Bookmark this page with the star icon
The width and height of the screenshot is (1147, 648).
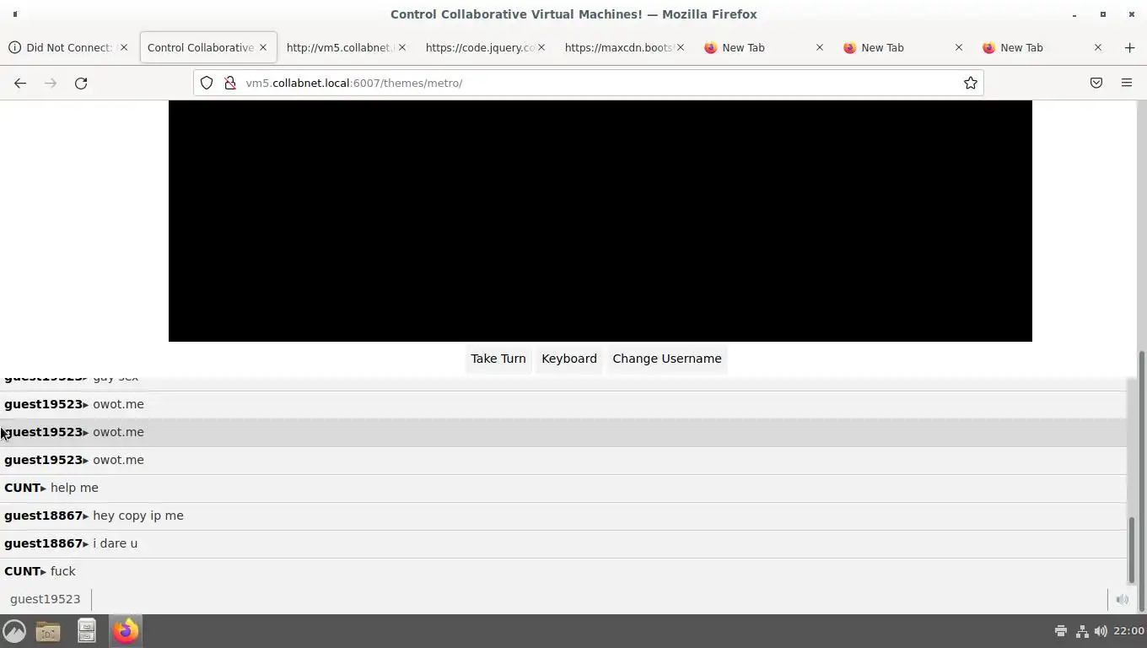pyautogui.click(x=971, y=83)
